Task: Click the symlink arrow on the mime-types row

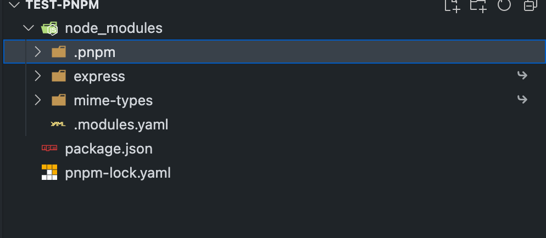Action: 522,100
